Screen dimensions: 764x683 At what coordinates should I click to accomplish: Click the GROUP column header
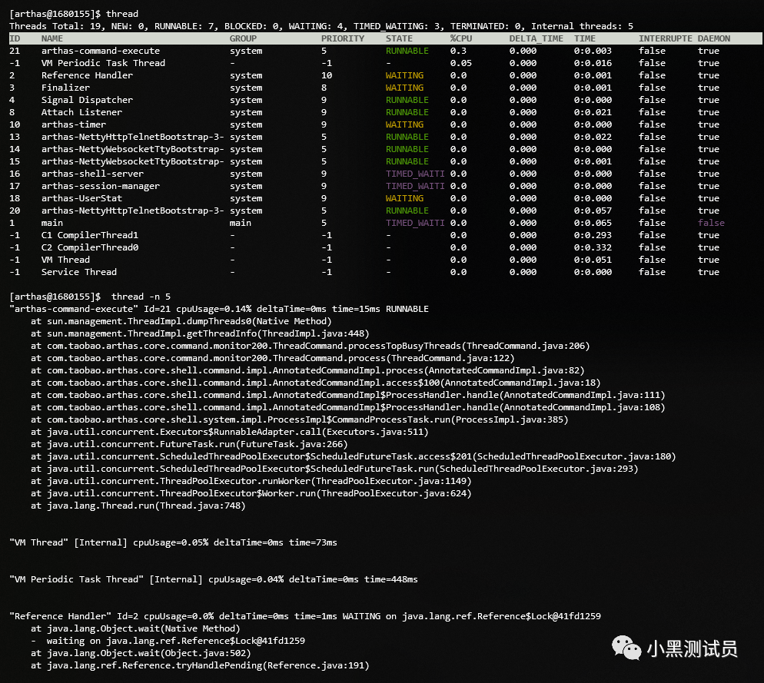pyautogui.click(x=243, y=38)
